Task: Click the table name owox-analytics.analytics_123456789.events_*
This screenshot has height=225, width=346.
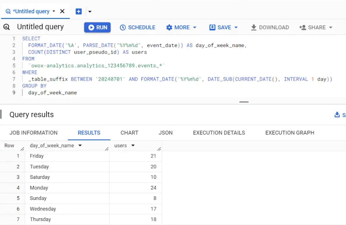Action: [x=96, y=66]
